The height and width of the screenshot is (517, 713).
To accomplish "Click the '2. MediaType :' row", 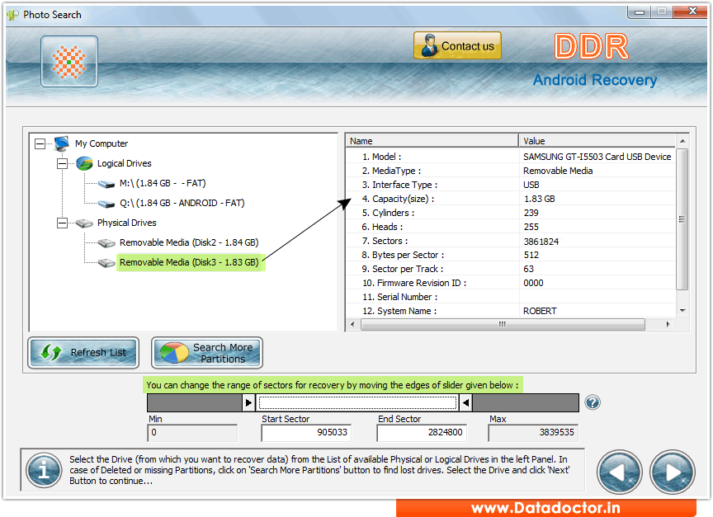I will pos(510,171).
